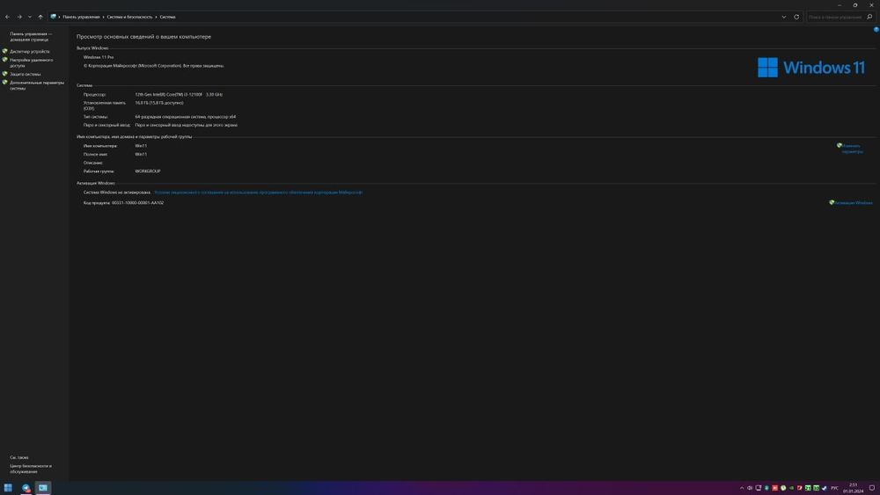
Task: Go forward with the right arrow
Action: [x=19, y=17]
